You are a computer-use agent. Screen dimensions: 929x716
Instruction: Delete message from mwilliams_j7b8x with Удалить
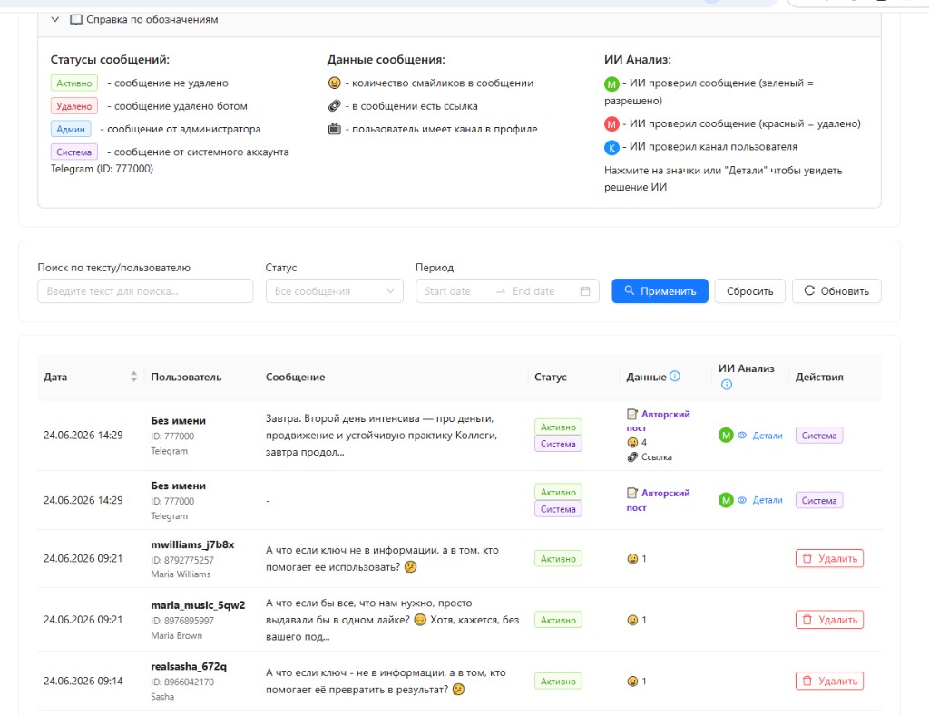pos(829,558)
